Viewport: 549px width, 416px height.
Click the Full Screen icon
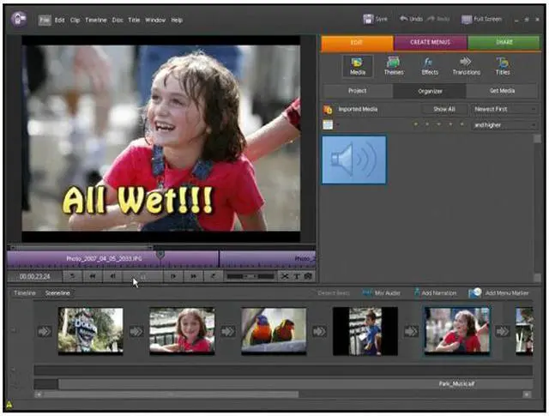(467, 19)
